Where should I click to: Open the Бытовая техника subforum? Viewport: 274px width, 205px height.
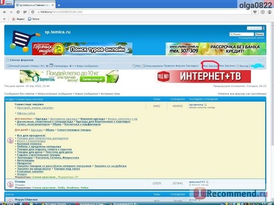click(x=29, y=144)
